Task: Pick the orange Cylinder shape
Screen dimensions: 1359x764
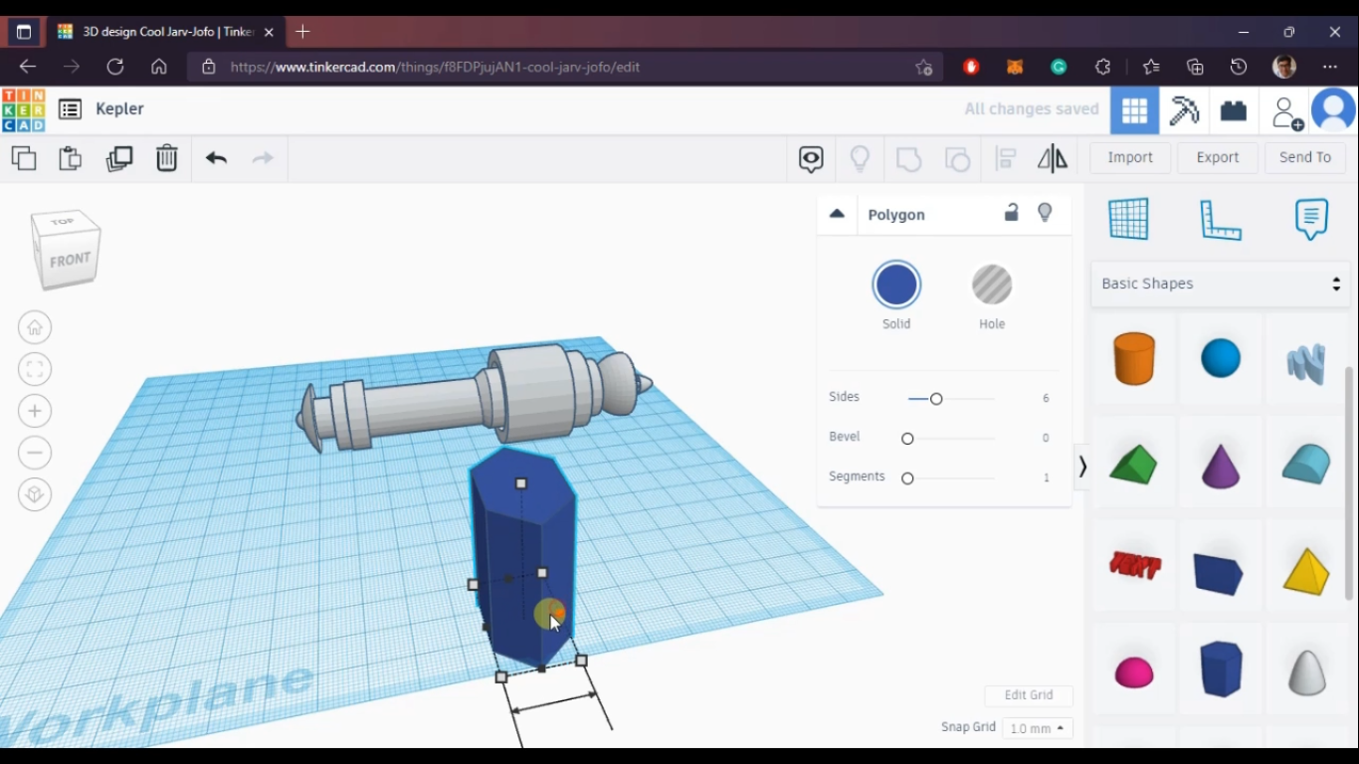Action: click(x=1134, y=358)
